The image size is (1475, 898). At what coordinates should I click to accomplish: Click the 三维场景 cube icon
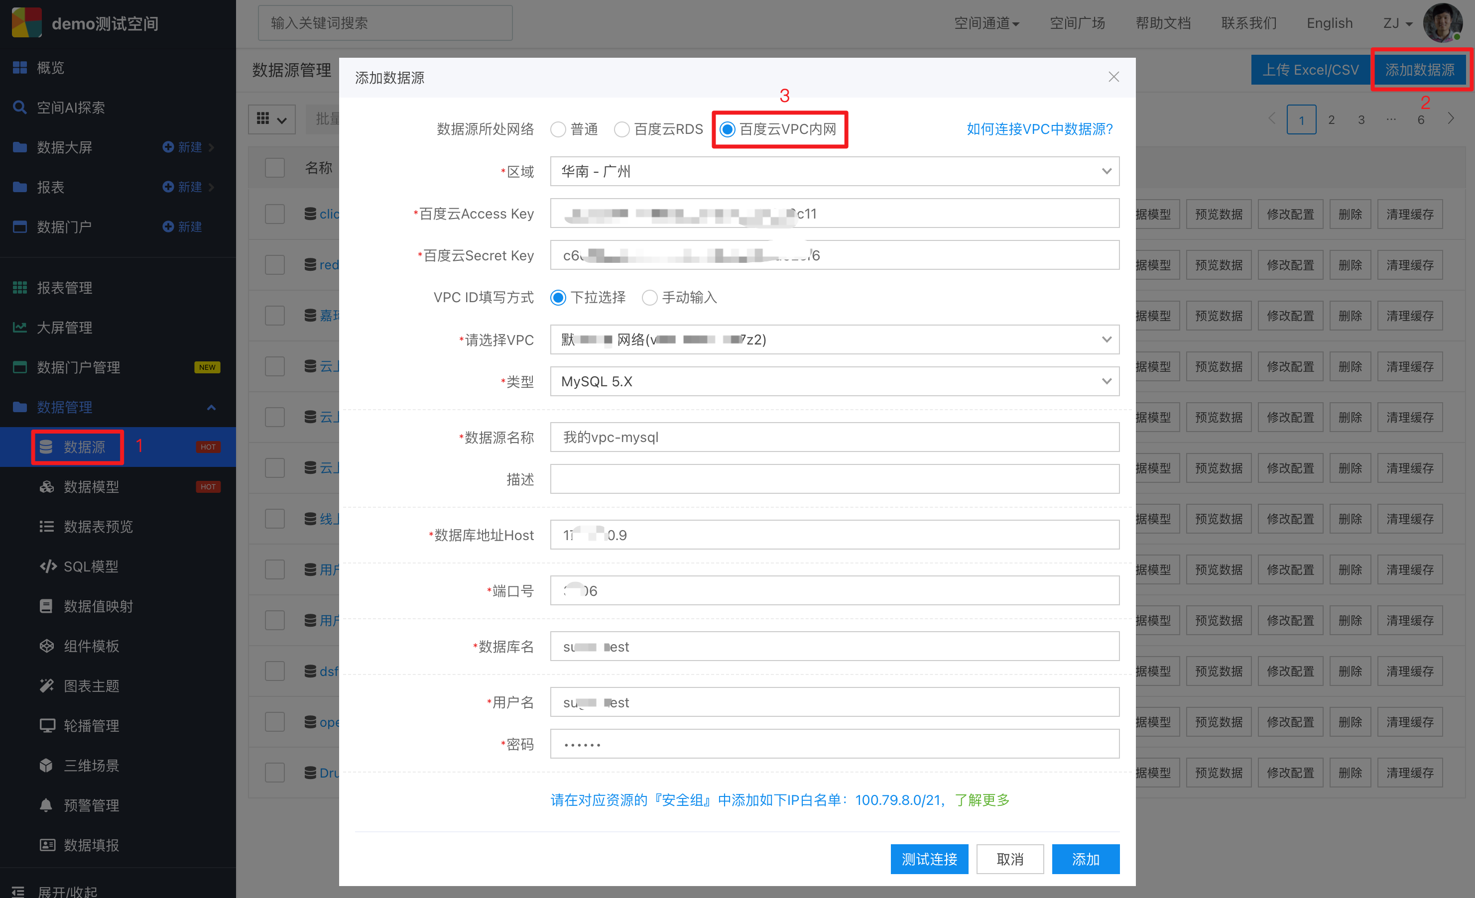(46, 766)
